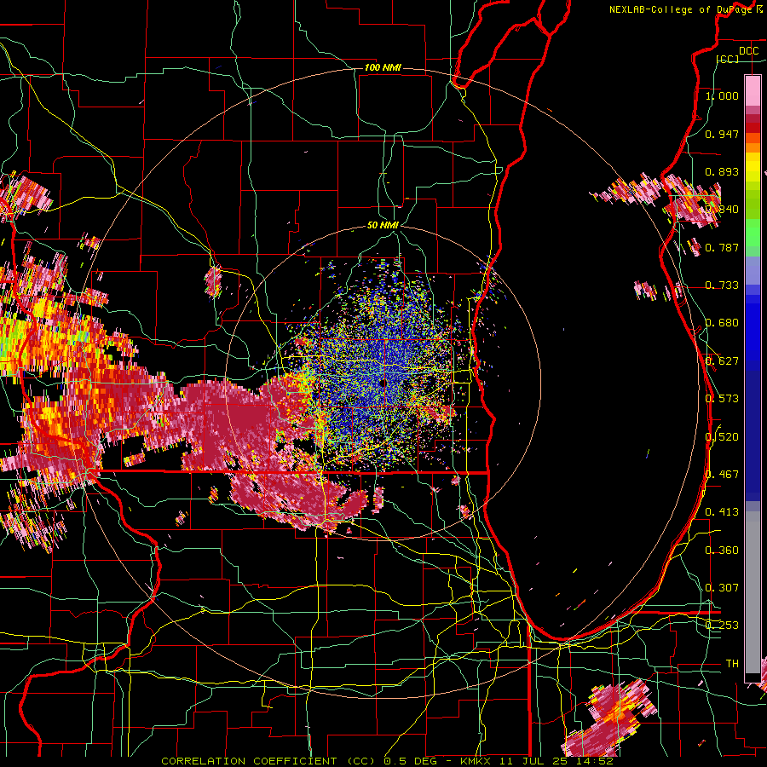Click the TH label at the scale bottom
The height and width of the screenshot is (767, 767).
click(732, 664)
